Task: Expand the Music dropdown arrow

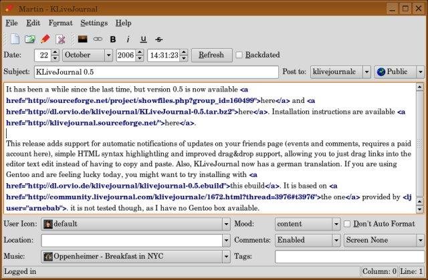Action: click(226, 257)
